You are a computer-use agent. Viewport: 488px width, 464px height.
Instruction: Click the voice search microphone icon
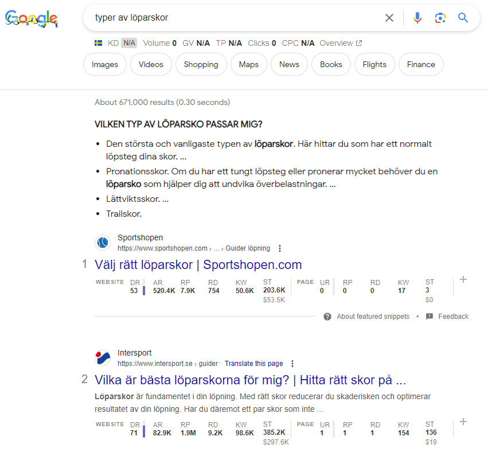pos(417,18)
